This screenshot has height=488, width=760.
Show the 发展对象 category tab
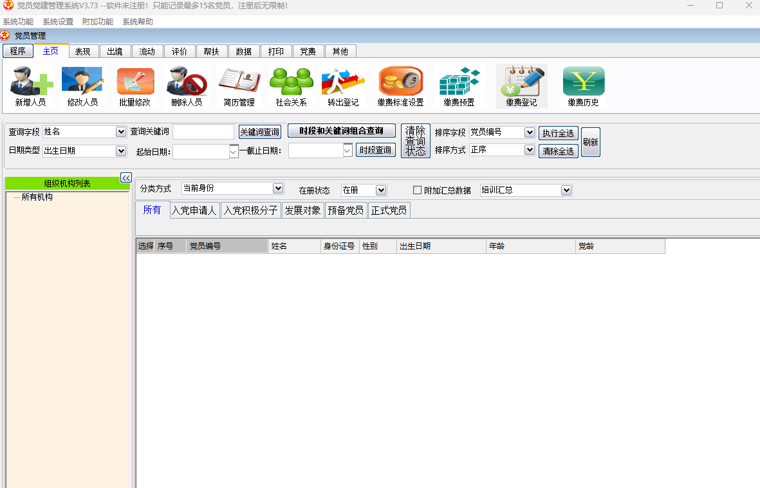(x=303, y=210)
